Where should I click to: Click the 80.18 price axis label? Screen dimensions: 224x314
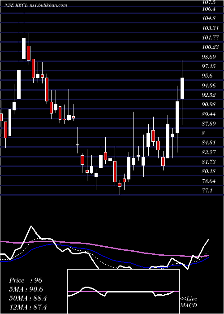point(209,171)
